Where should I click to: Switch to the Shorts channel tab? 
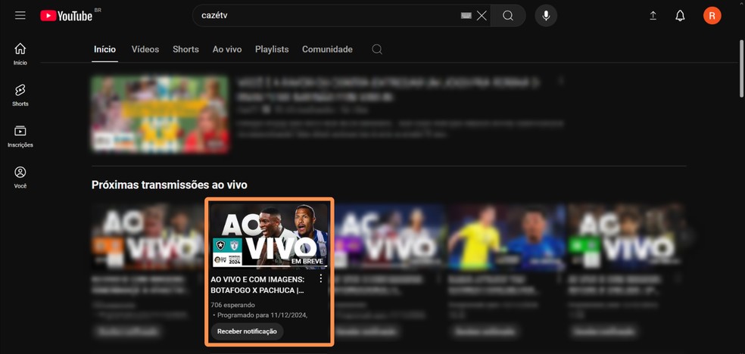185,49
